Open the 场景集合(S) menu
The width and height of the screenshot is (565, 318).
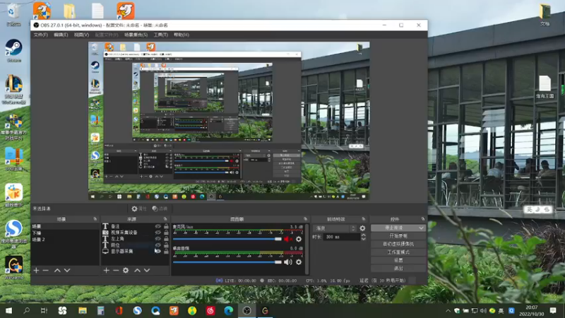136,35
